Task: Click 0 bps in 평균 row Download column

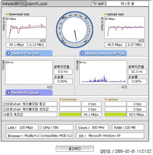Action: click(91, 104)
